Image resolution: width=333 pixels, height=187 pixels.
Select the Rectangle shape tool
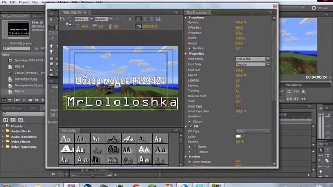[52, 59]
